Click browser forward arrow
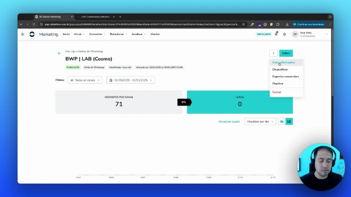The image size is (351, 197). coord(27,24)
